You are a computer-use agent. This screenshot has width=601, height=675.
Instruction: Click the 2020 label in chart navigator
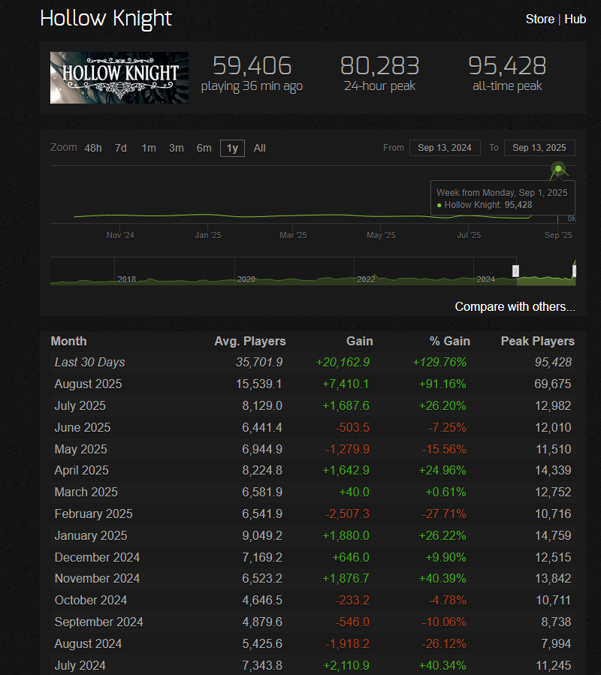pyautogui.click(x=246, y=279)
